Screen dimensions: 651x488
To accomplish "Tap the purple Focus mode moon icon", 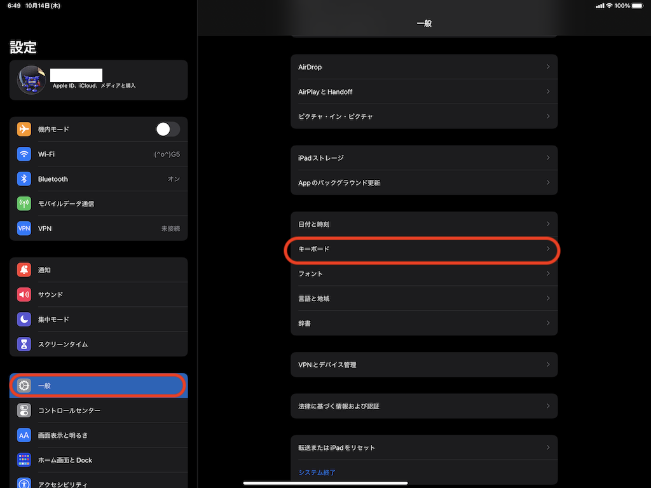I will tap(24, 320).
